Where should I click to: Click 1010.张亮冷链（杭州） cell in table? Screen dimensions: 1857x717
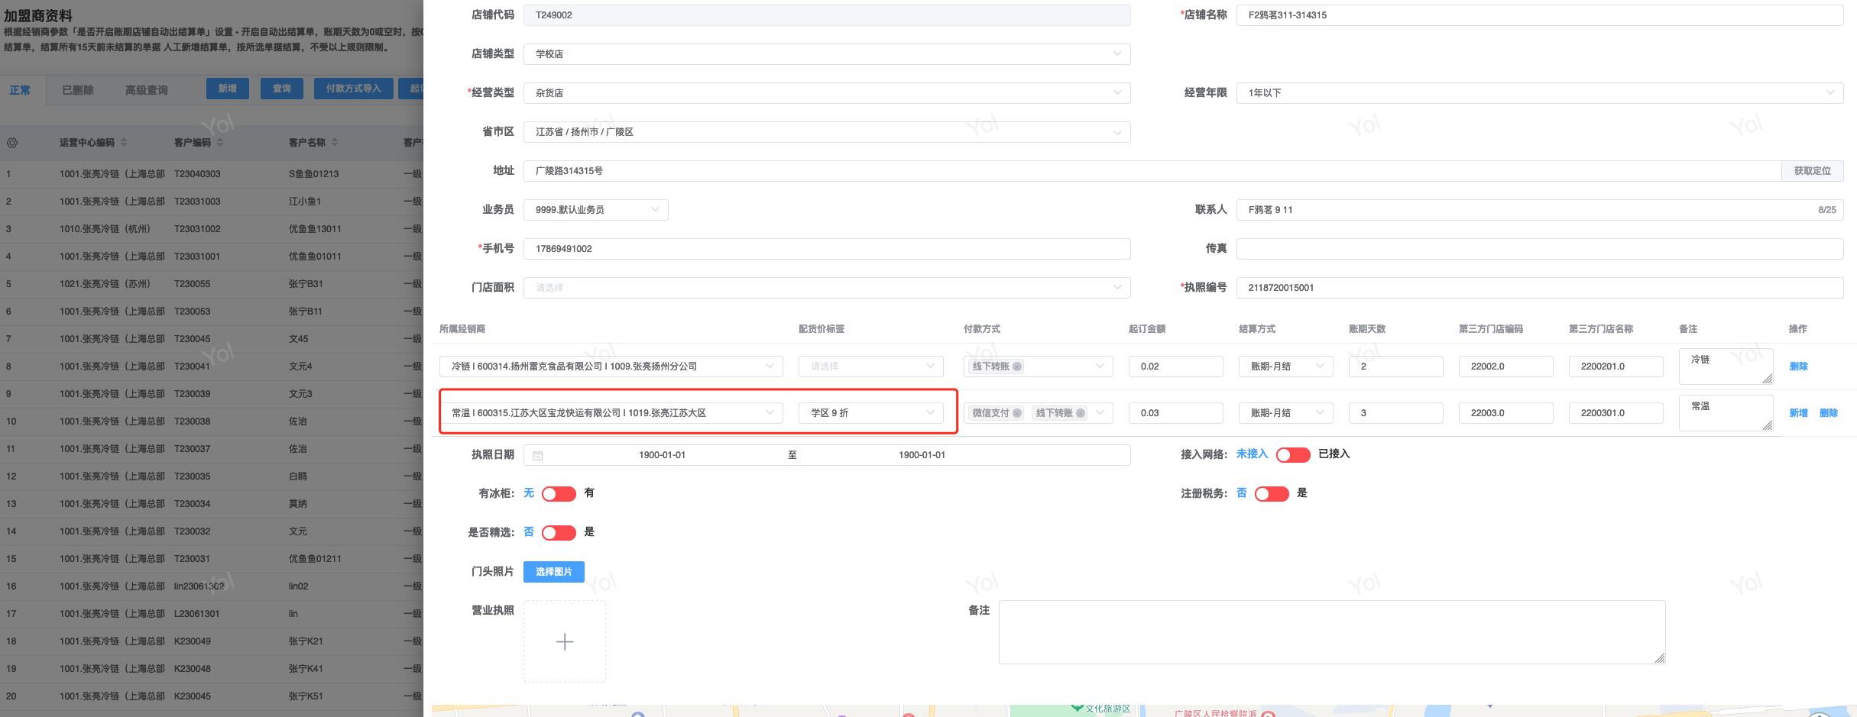(105, 229)
